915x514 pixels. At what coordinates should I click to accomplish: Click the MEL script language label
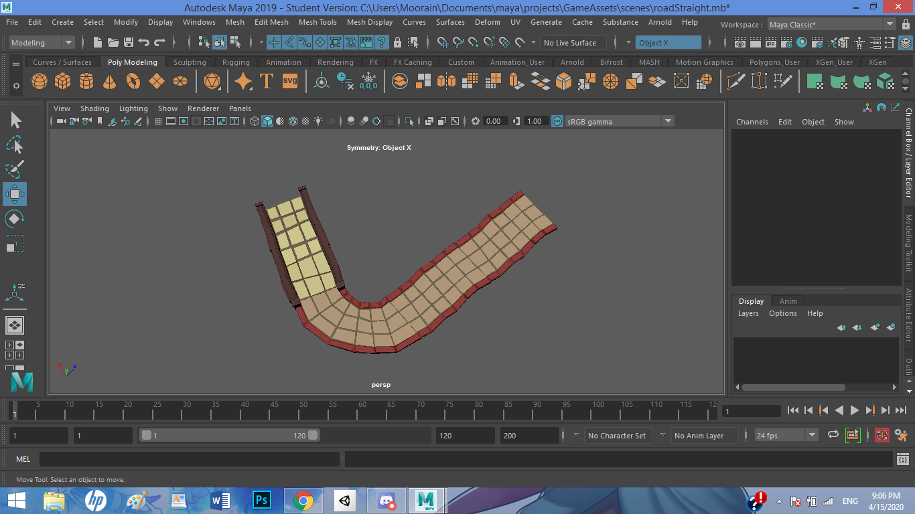(x=23, y=459)
